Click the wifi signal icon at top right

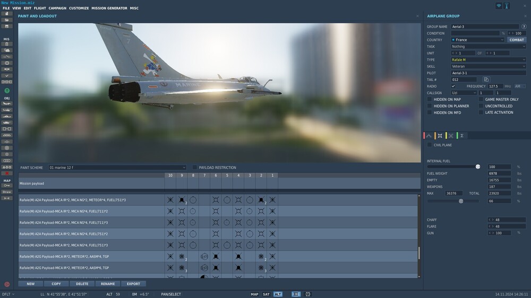(499, 6)
